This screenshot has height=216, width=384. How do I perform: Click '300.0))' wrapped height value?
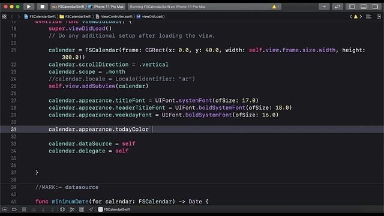(73, 58)
